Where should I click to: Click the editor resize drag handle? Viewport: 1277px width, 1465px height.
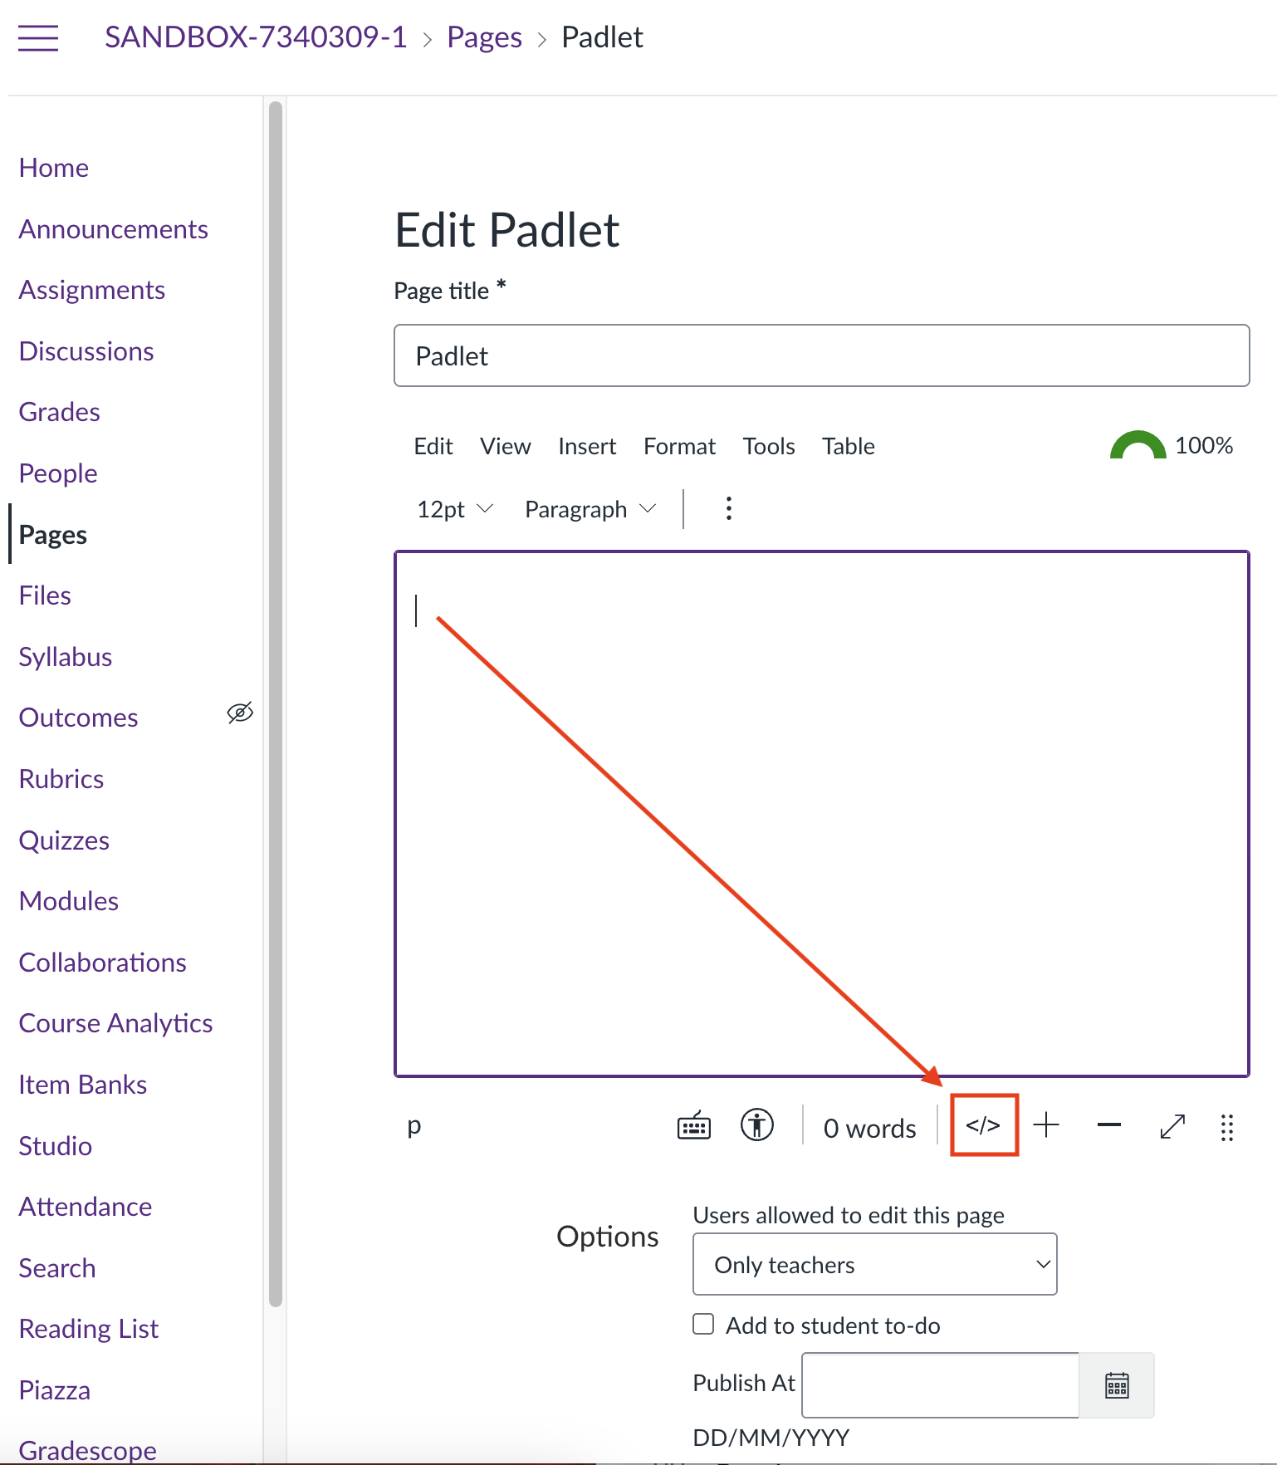[1227, 1128]
